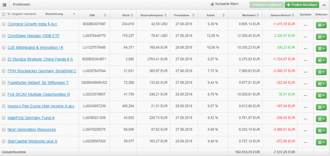Mark FvS SICAV Multiple Opportunities row checkbox
Image resolution: width=330 pixels, height=156 pixels.
point(4,95)
